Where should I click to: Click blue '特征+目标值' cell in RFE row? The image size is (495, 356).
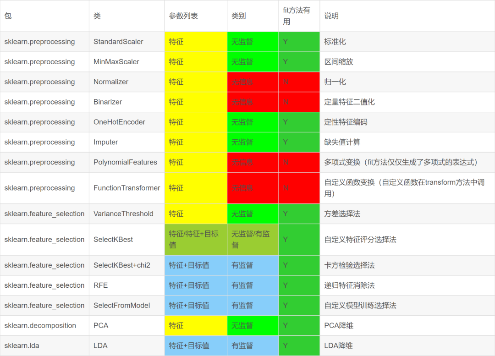196,285
